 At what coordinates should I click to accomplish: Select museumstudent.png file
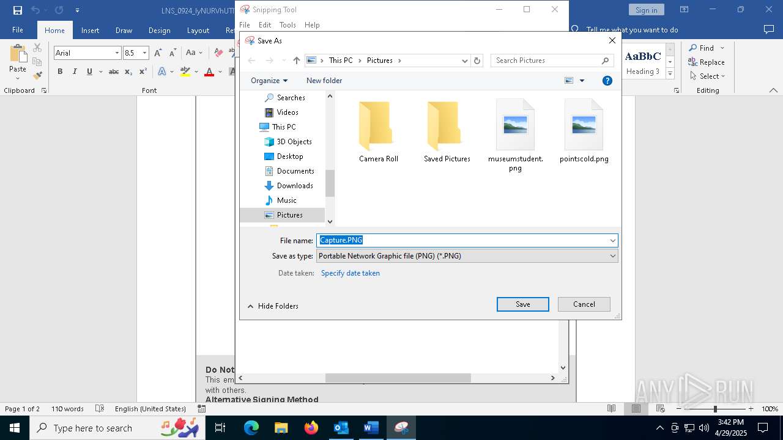click(515, 136)
